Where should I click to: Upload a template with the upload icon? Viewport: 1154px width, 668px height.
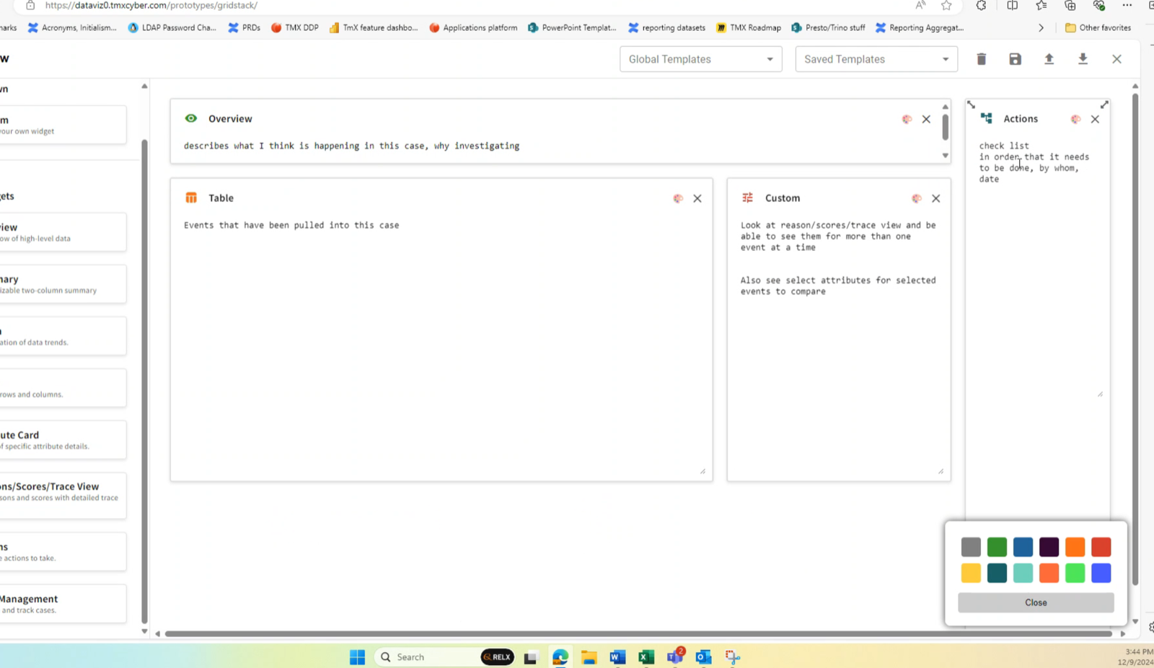coord(1049,59)
